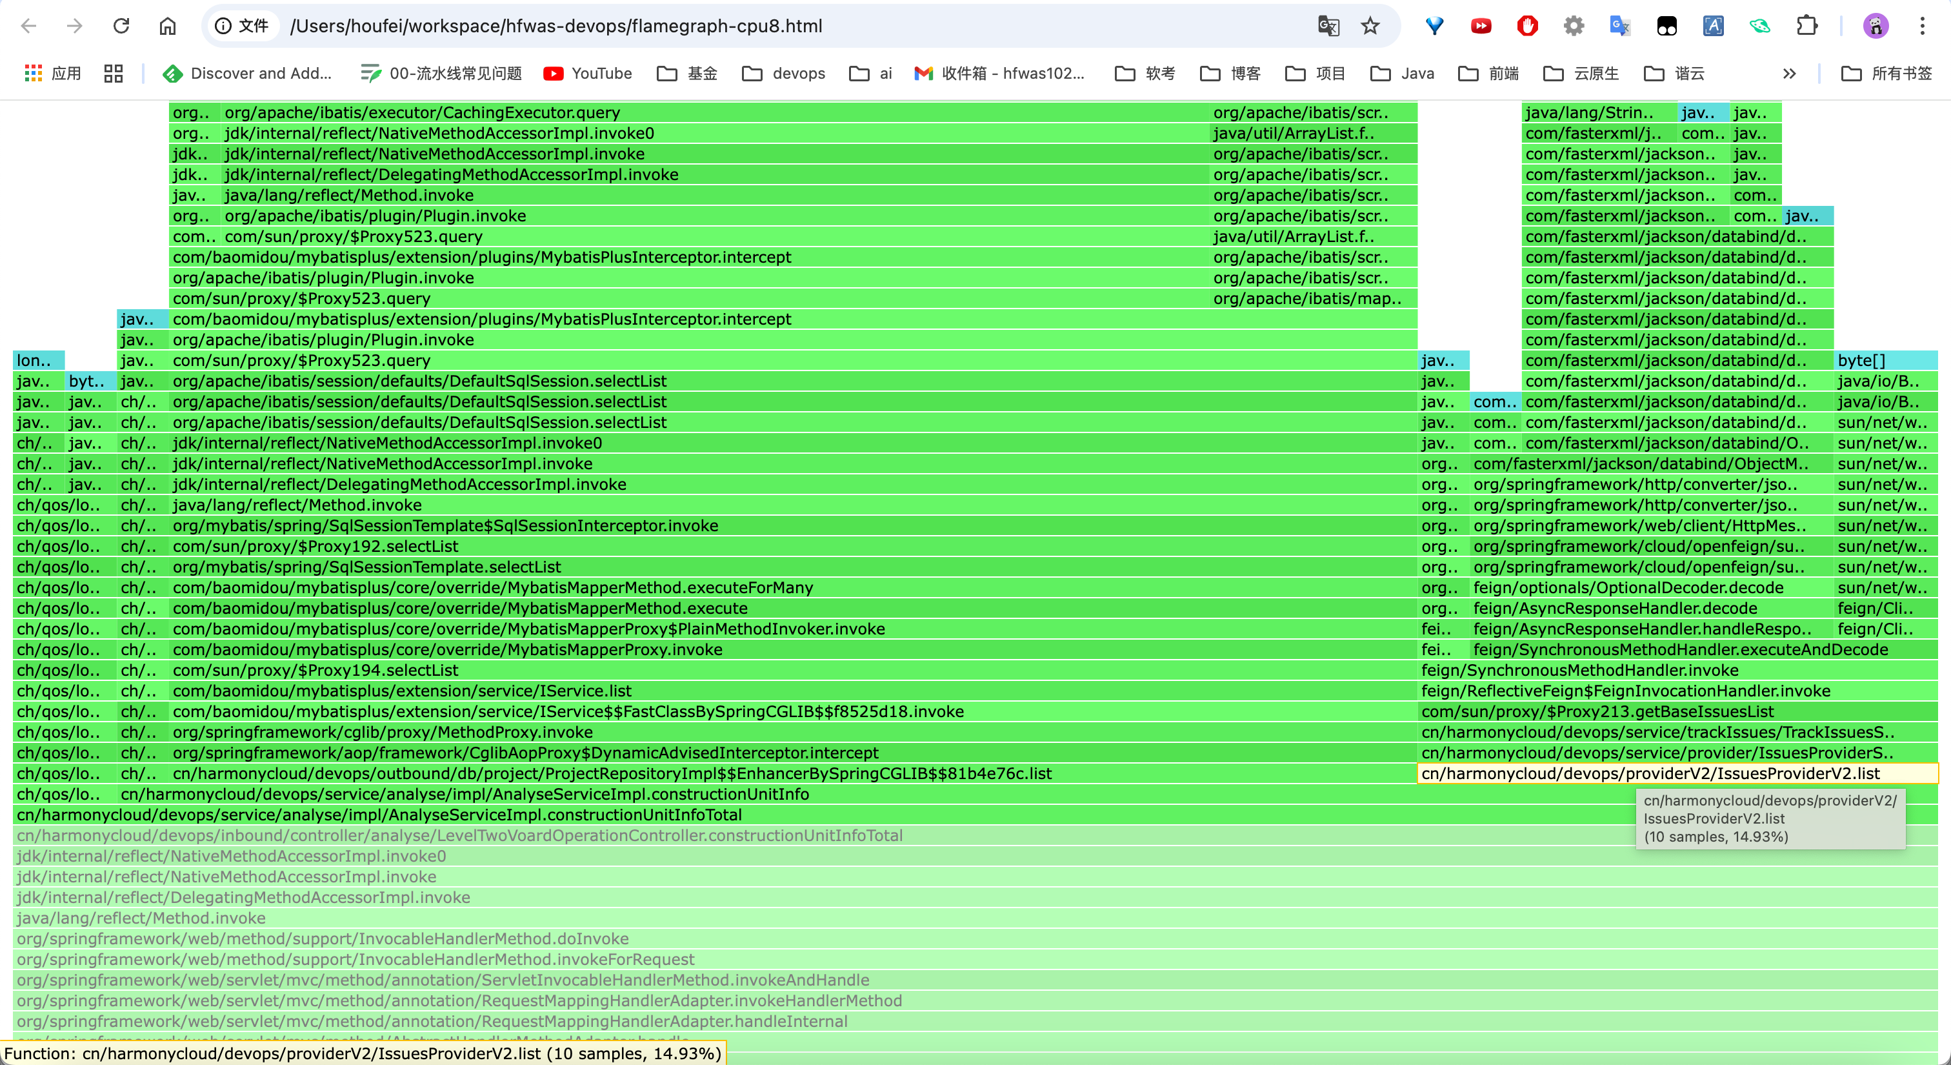Expand hidden bookmarks with double chevron
This screenshot has height=1065, width=1951.
[x=1789, y=74]
